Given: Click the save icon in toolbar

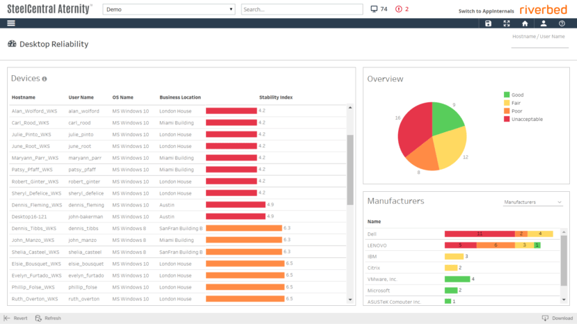Looking at the screenshot, I should (x=488, y=24).
